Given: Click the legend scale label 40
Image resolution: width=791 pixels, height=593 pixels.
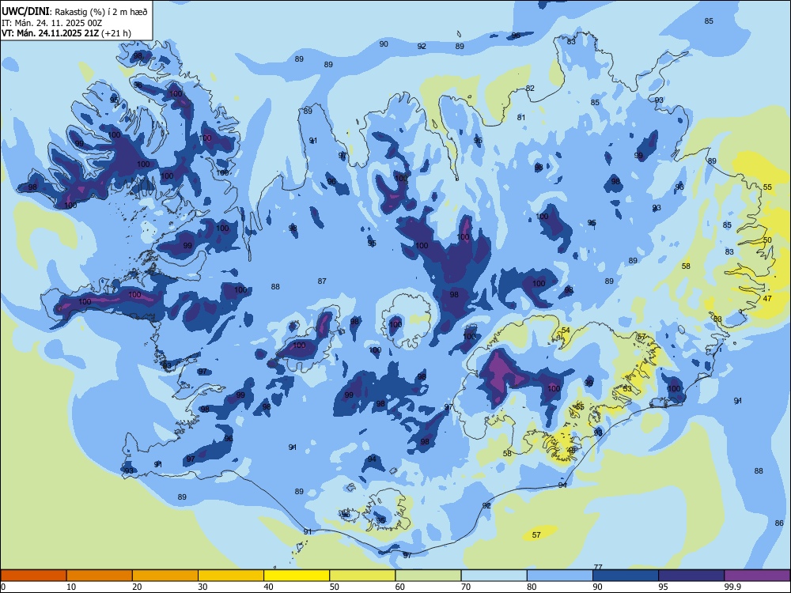Looking at the screenshot, I should pyautogui.click(x=268, y=587).
